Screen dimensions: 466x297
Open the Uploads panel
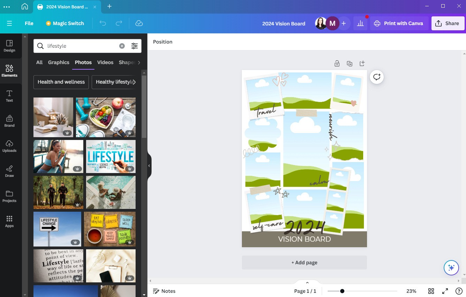point(9,146)
